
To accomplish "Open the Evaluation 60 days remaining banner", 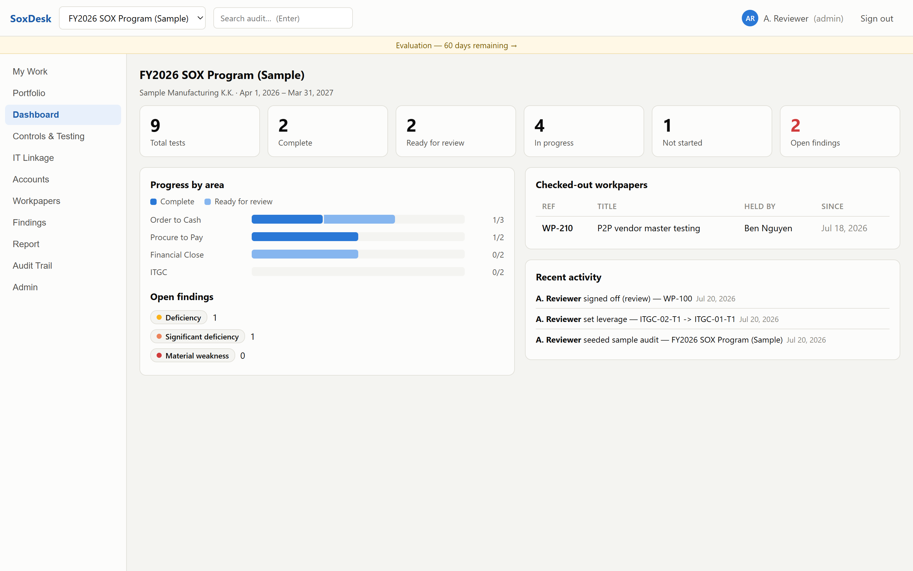I will [x=456, y=45].
